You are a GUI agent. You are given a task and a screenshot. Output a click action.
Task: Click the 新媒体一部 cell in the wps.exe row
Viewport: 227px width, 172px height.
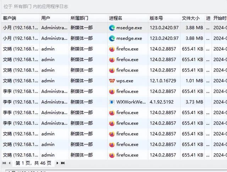click(88, 81)
